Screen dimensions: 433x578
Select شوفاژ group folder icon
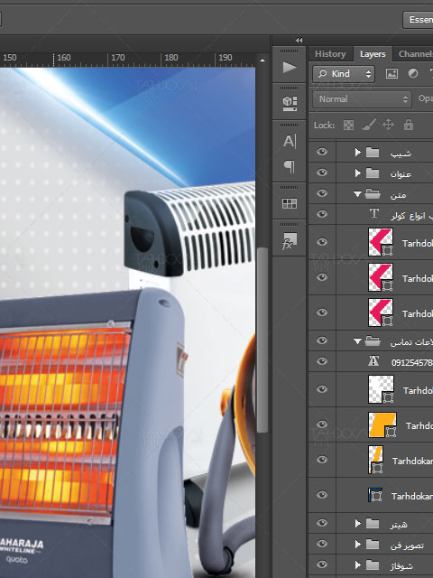pyautogui.click(x=373, y=564)
